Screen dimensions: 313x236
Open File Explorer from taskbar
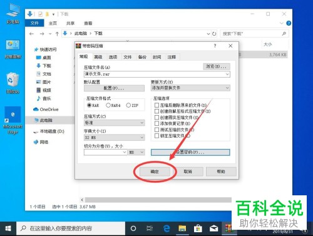tap(182, 228)
